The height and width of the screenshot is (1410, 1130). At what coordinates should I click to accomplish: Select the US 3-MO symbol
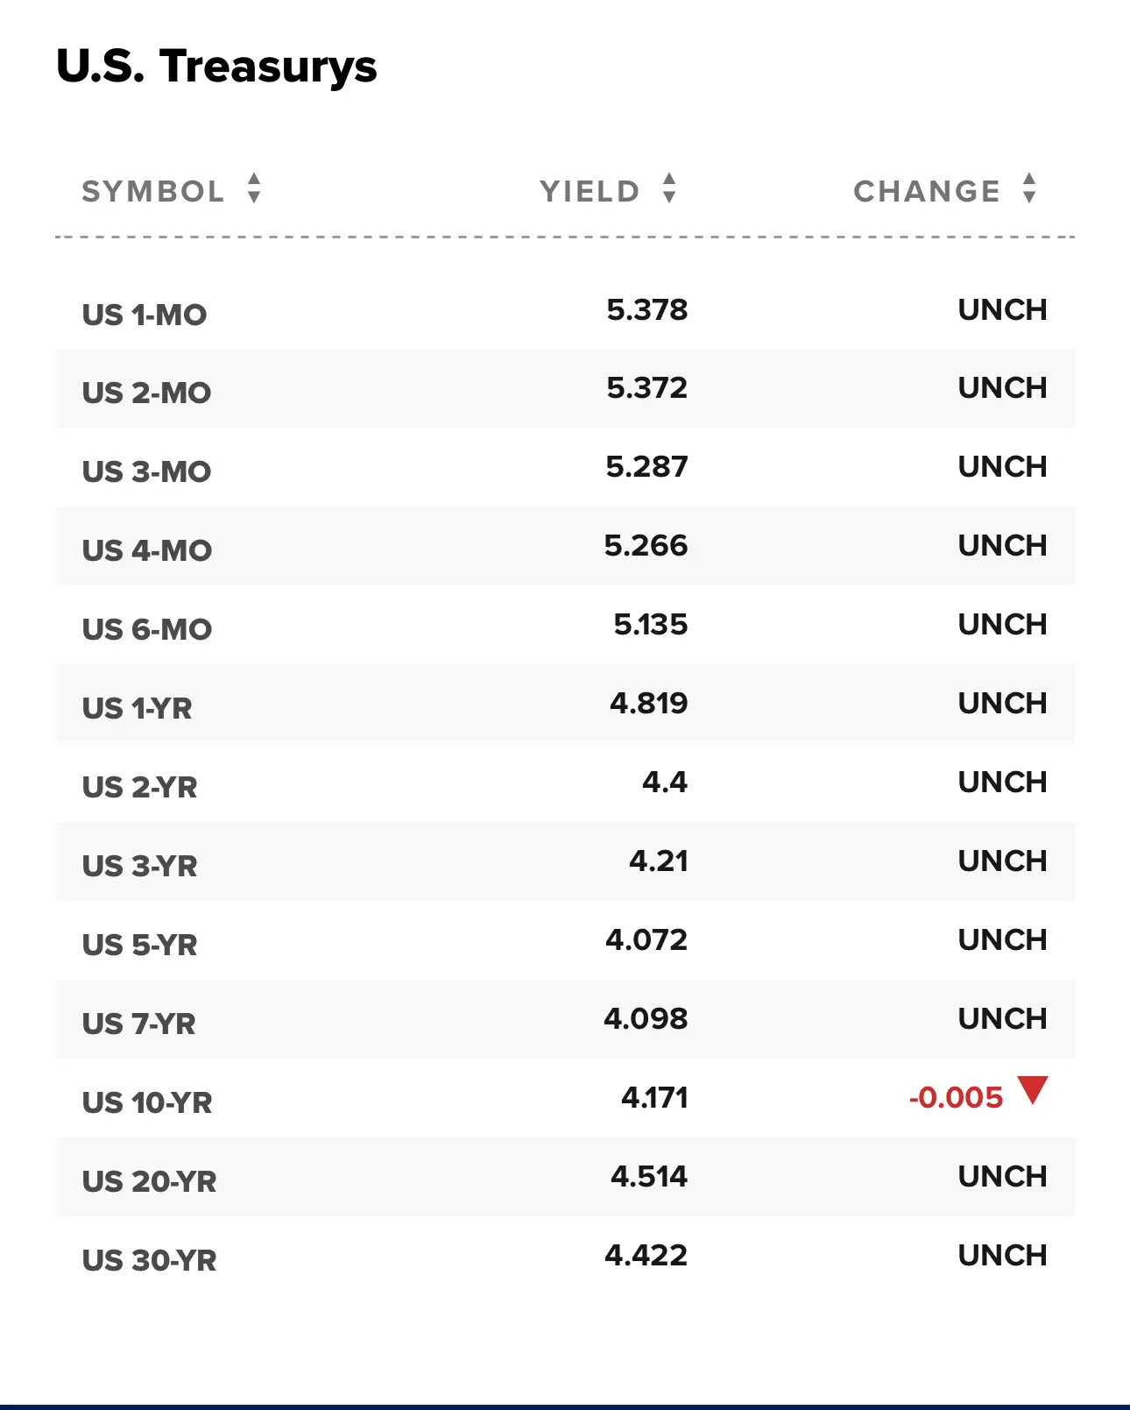[x=147, y=471]
